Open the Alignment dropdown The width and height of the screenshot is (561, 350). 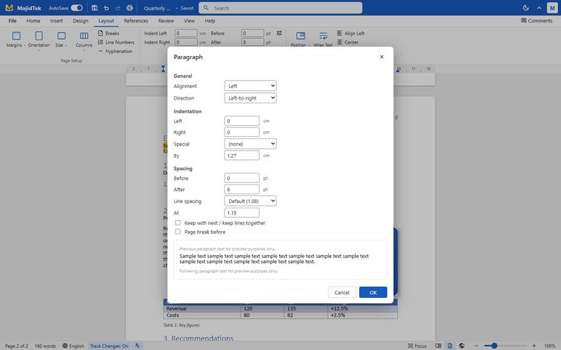(x=250, y=86)
